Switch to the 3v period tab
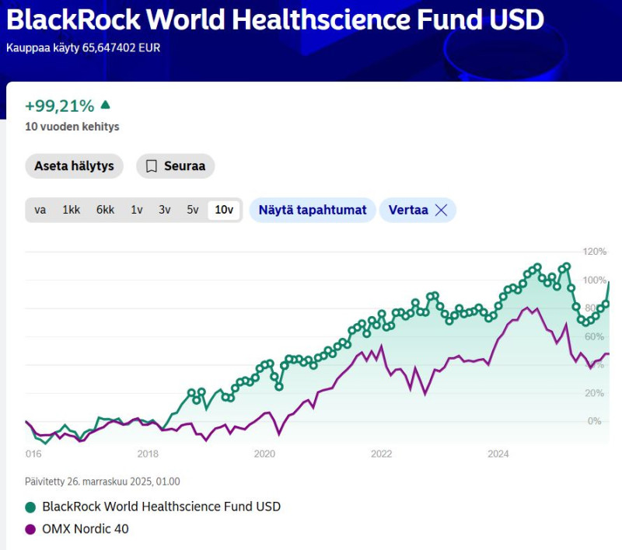Viewport: 622px width, 550px height. point(164,209)
